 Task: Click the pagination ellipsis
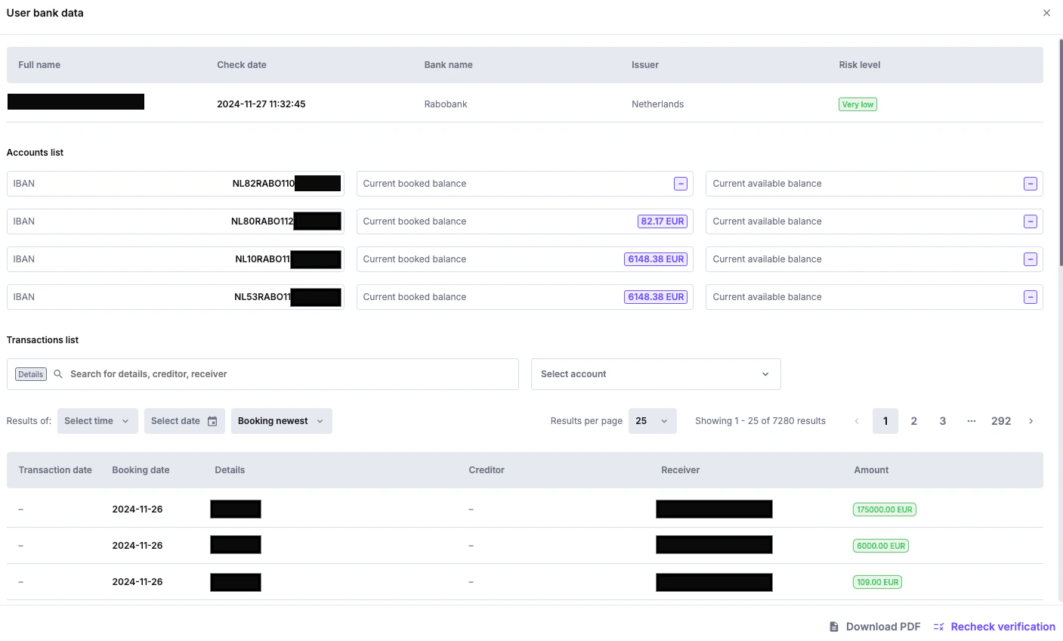point(972,421)
